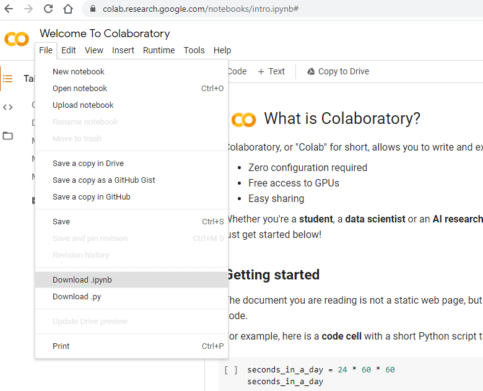
Task: Reload the page with refresh icon
Action: pyautogui.click(x=48, y=9)
